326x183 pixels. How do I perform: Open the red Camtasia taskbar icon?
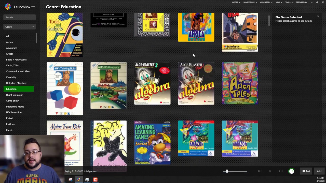coord(95,180)
